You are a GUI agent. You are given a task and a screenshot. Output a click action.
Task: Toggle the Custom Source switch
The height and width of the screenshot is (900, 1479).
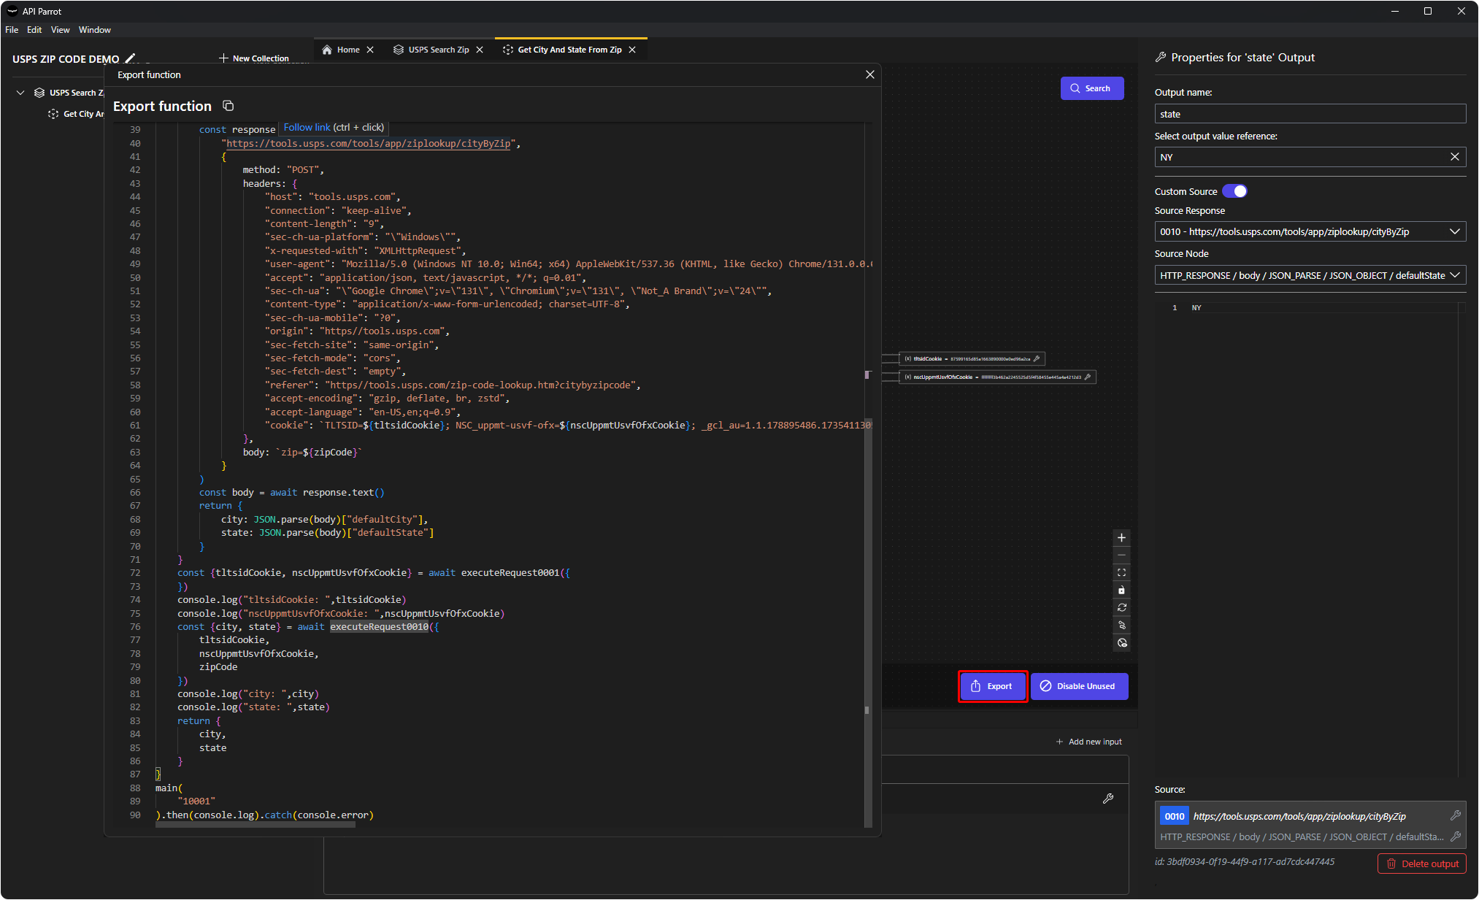[x=1234, y=191]
